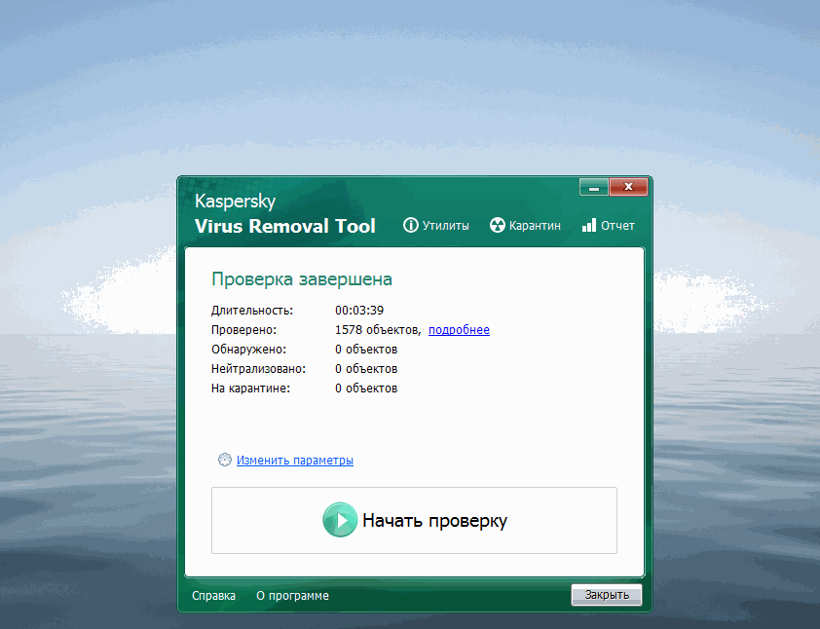Click the На карантине label

pos(250,388)
